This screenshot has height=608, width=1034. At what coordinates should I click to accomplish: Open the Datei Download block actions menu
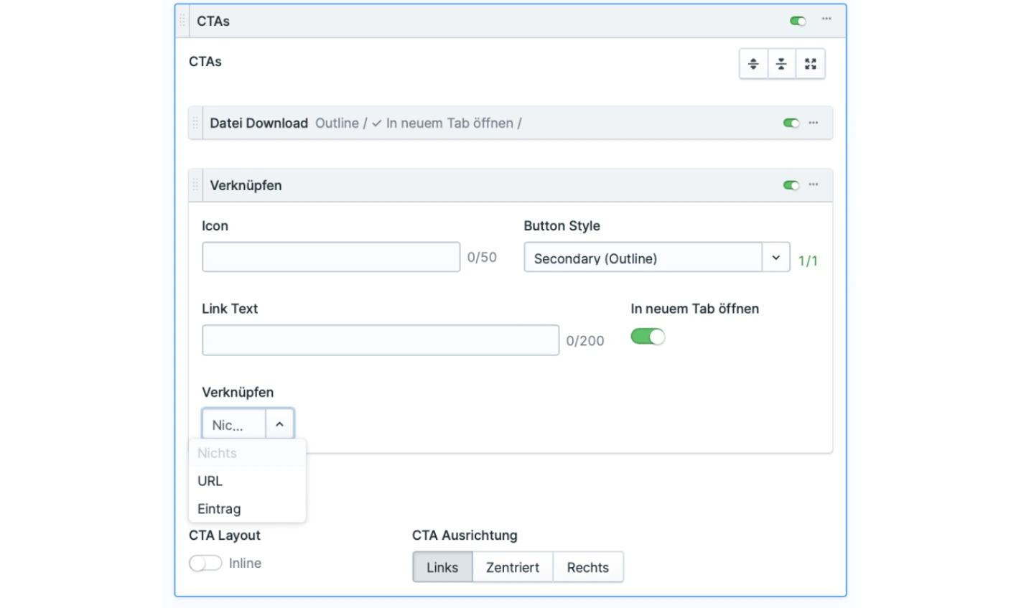tap(814, 123)
